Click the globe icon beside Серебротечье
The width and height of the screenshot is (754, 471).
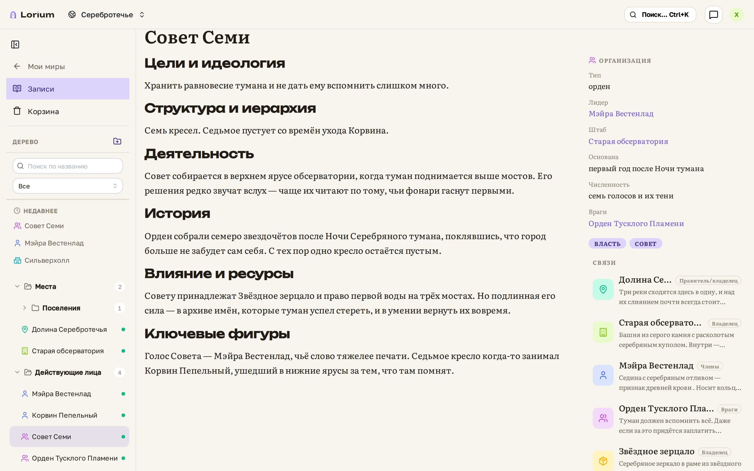72,15
